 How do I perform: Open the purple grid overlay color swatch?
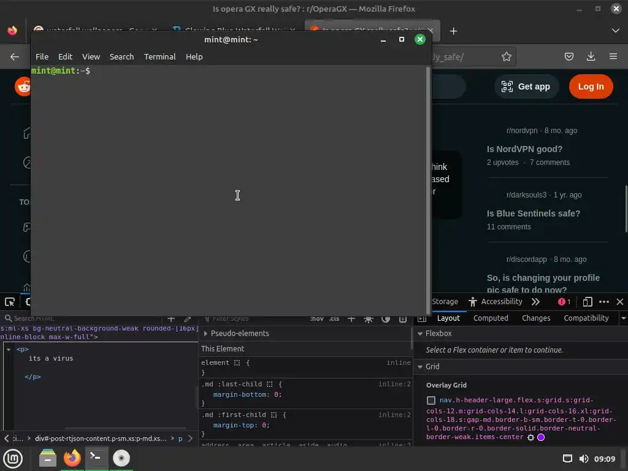pos(541,437)
